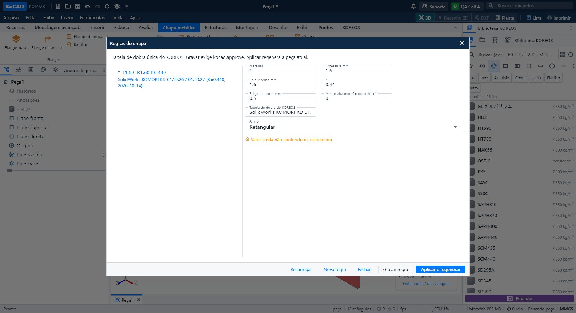The image size is (576, 313).
Task: Click the notifications bell icon
Action: pos(413,6)
